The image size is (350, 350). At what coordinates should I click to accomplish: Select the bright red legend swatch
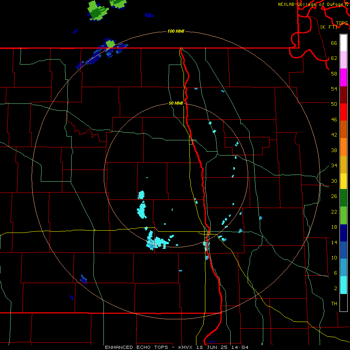click(x=343, y=112)
